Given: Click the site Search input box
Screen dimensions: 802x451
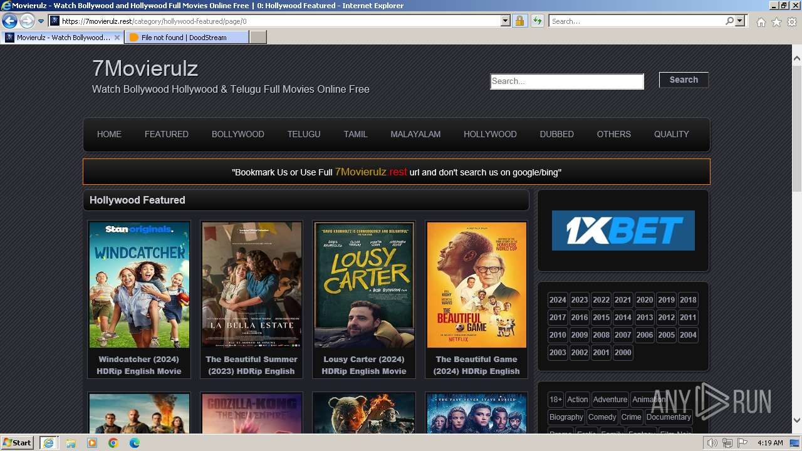Looking at the screenshot, I should (567, 81).
